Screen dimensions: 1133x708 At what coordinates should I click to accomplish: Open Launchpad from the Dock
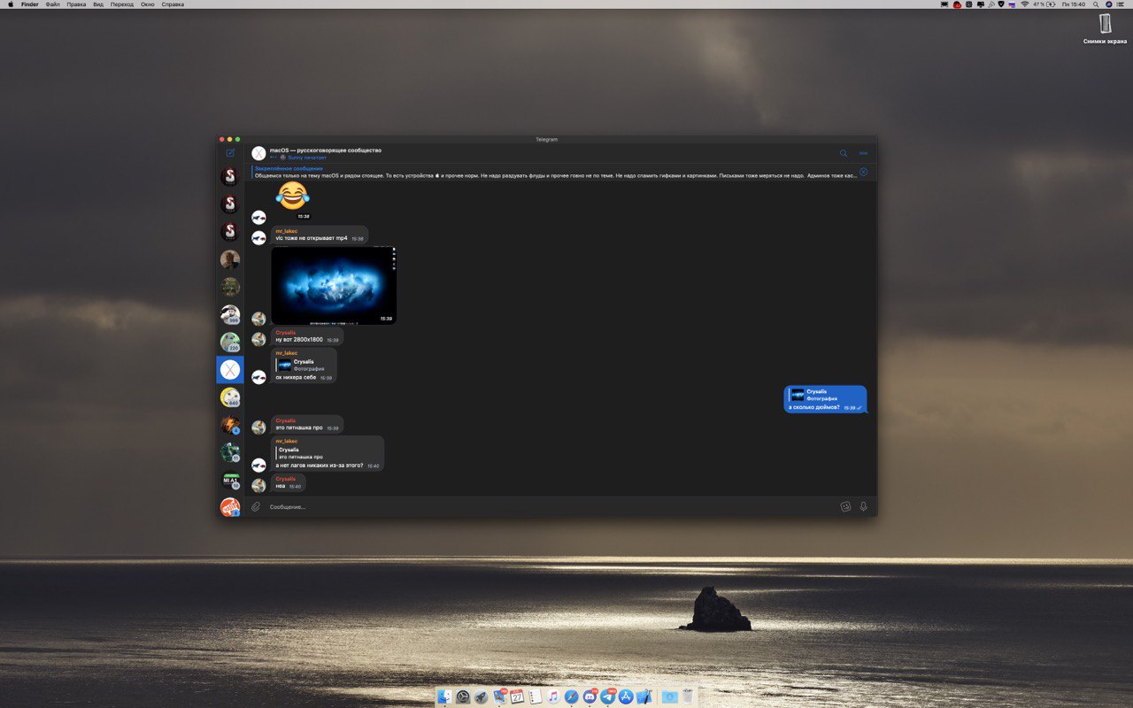(x=481, y=697)
